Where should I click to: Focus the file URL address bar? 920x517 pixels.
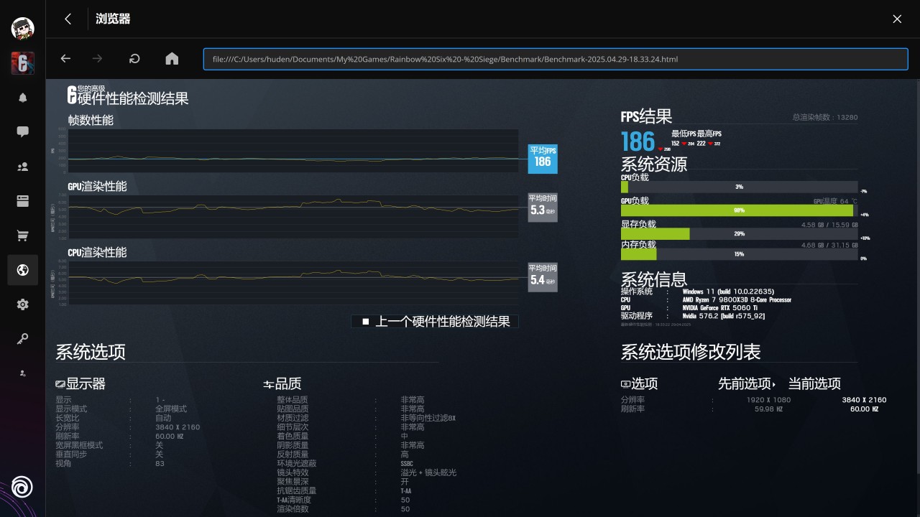point(555,59)
